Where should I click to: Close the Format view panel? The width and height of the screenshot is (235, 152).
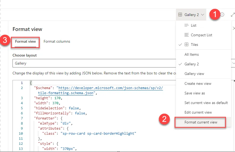233,28
